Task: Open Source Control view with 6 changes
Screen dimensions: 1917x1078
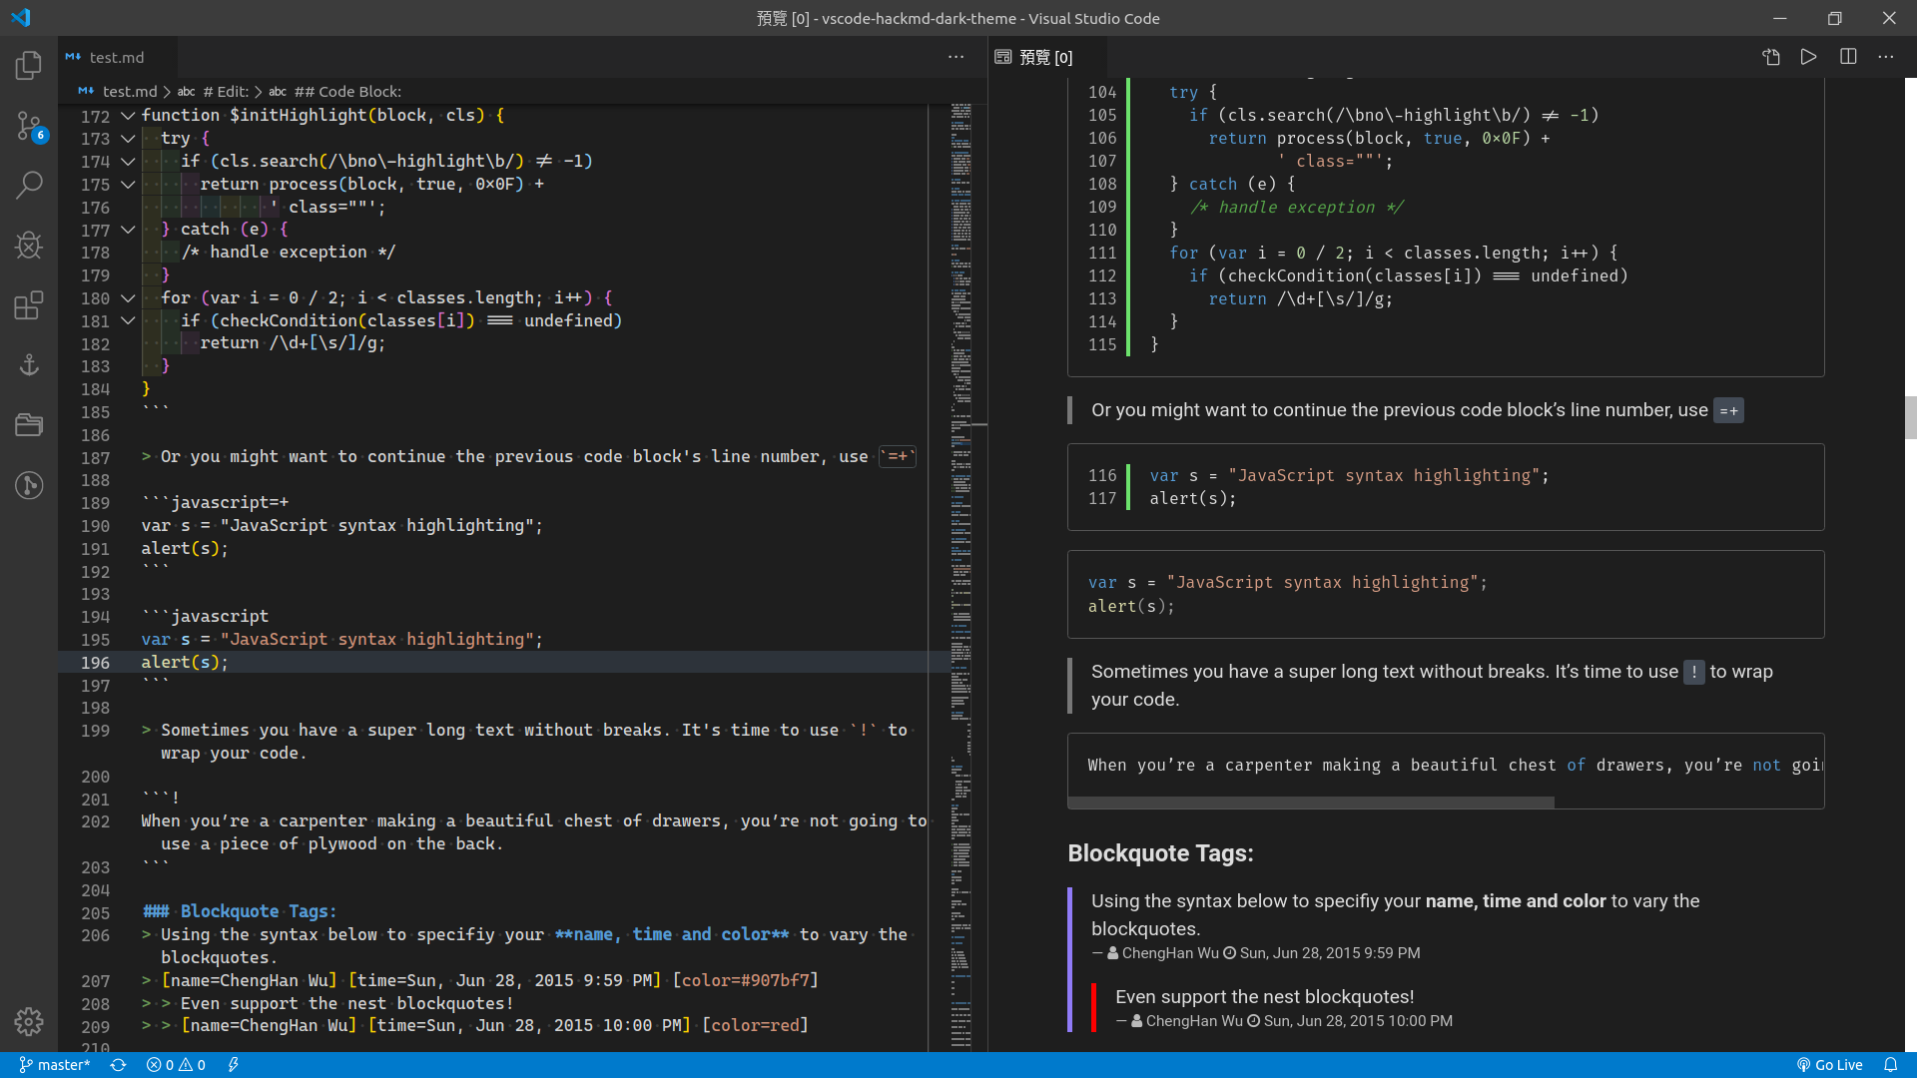Action: 29,126
